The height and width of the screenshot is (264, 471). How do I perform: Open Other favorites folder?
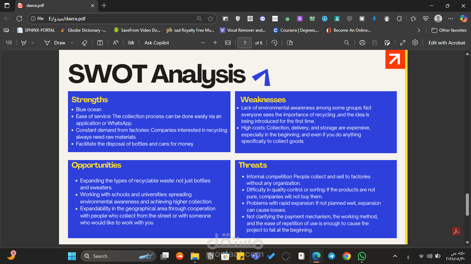point(449,30)
